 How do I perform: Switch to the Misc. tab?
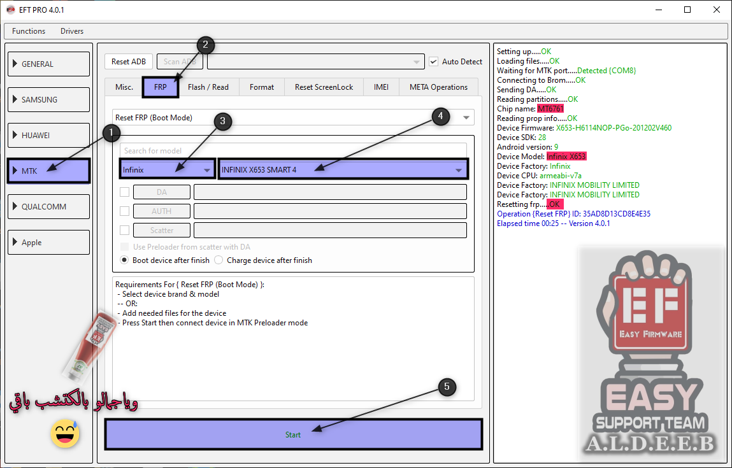click(x=124, y=87)
